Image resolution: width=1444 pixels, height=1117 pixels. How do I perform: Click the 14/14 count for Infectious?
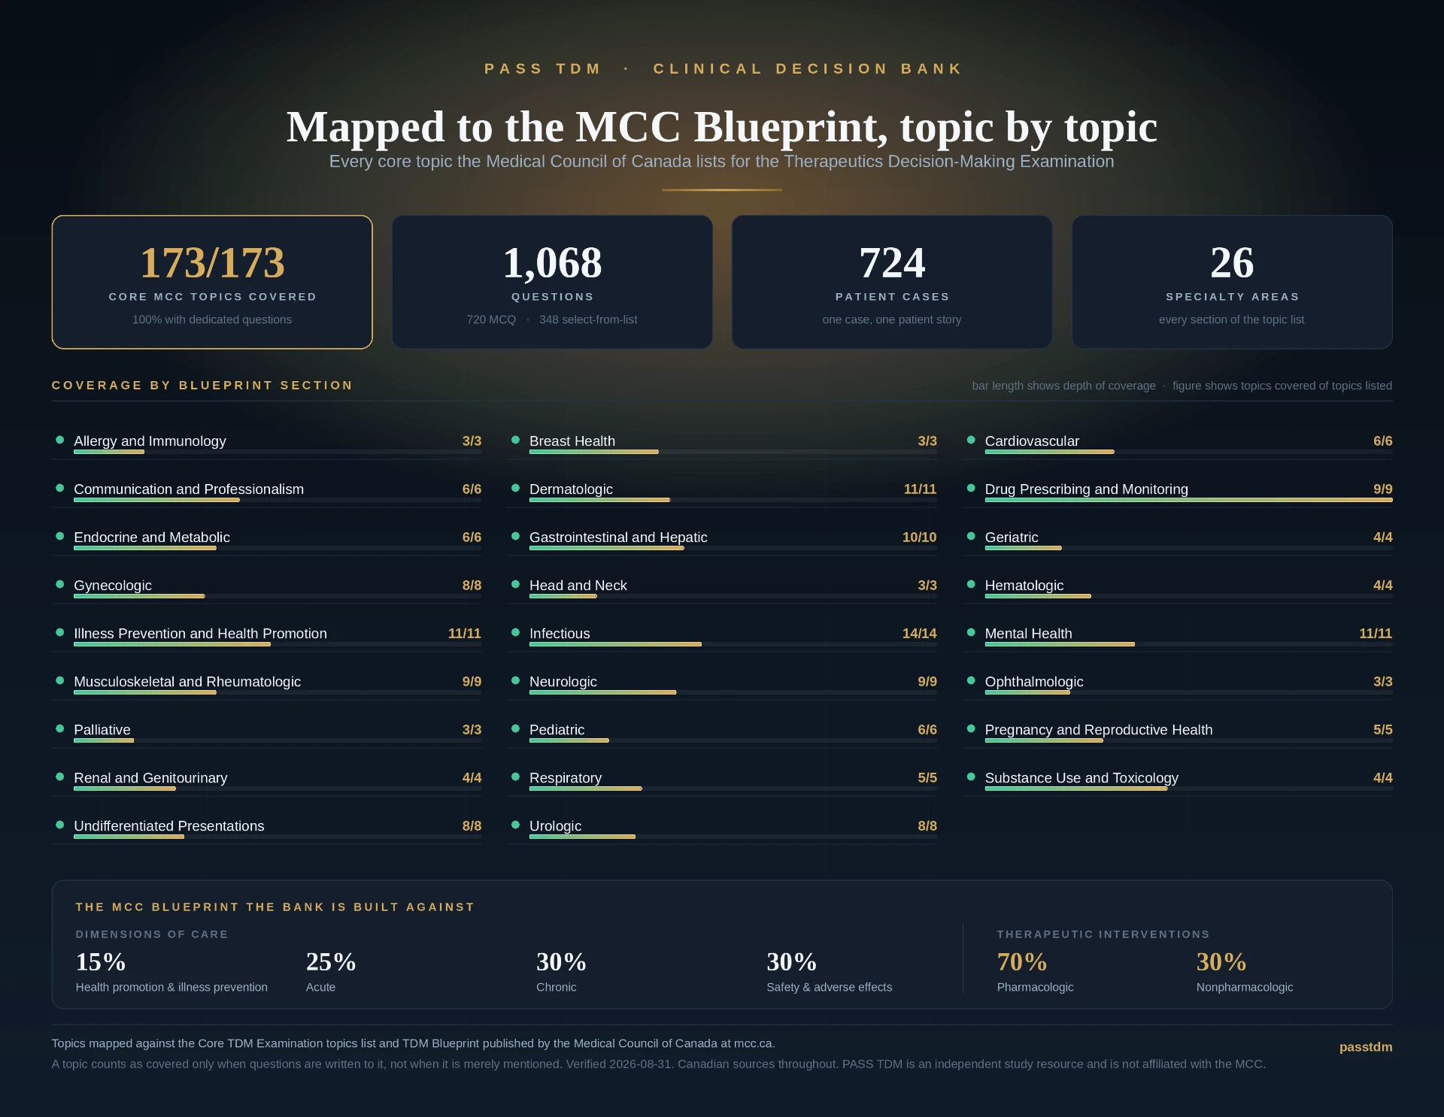pos(919,634)
